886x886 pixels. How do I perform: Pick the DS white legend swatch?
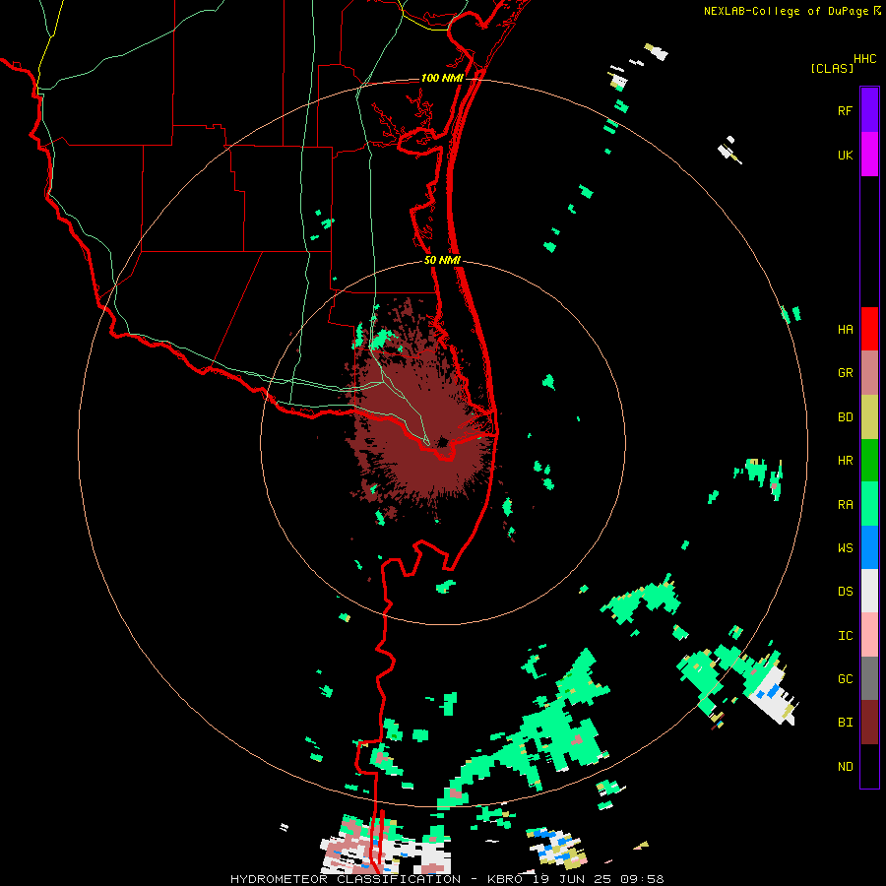tap(869, 591)
